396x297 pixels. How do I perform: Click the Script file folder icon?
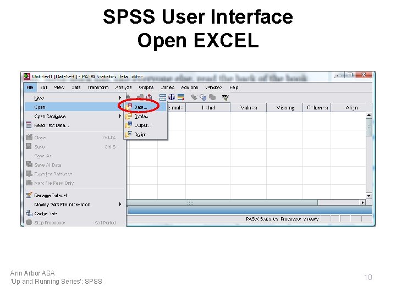[x=129, y=134]
